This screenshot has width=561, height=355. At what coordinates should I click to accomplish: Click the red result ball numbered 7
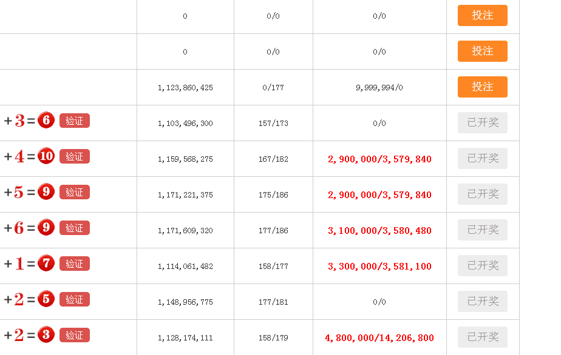[x=46, y=263]
